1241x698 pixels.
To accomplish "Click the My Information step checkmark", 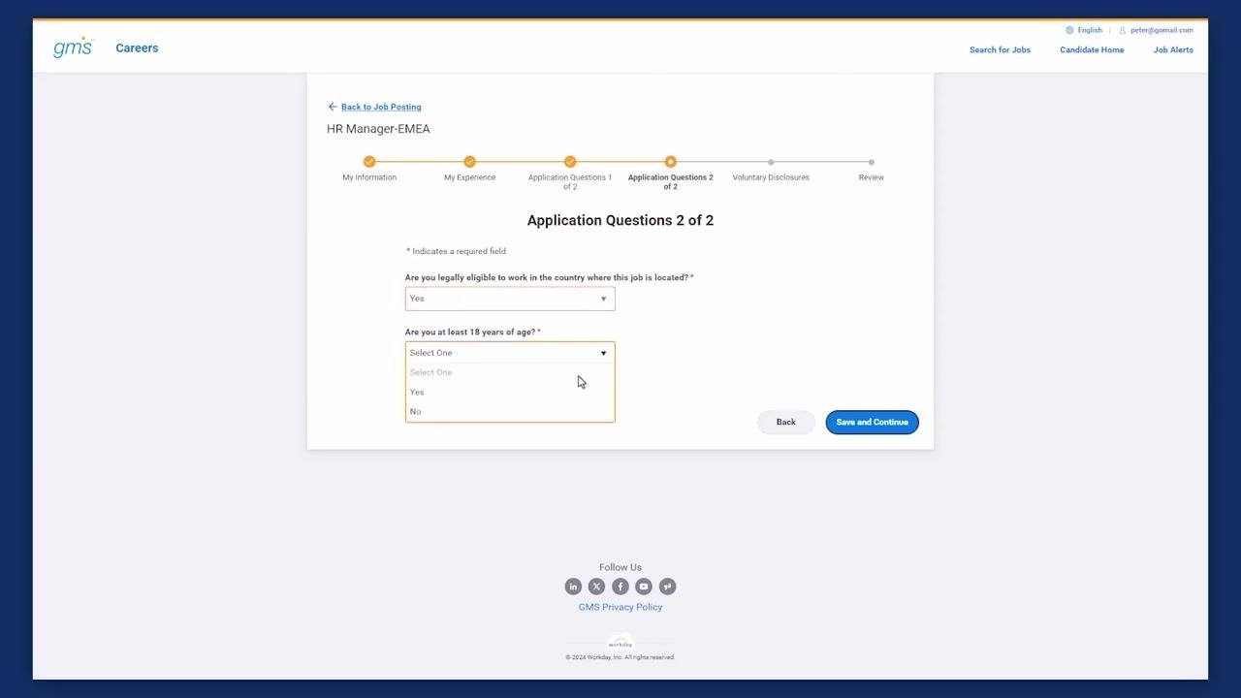I will (x=369, y=162).
